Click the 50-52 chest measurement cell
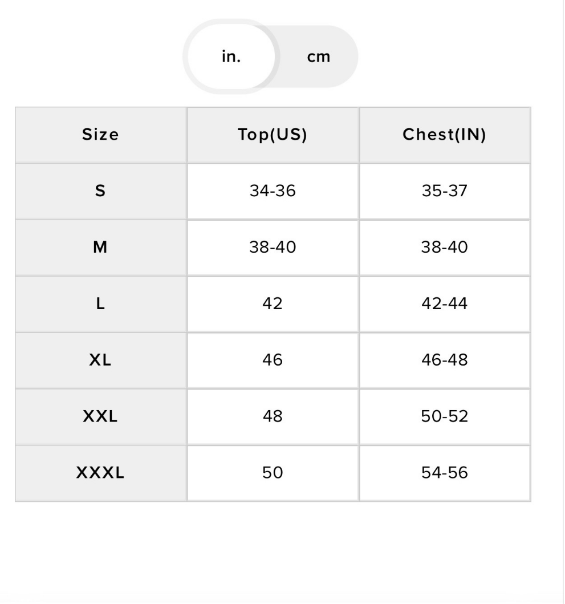 (445, 416)
